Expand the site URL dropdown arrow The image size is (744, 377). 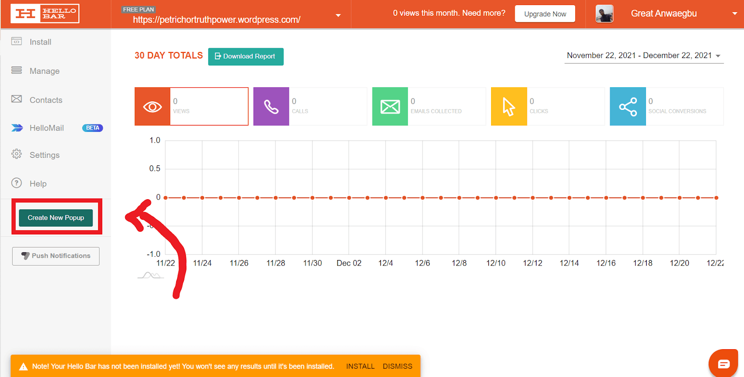tap(338, 15)
